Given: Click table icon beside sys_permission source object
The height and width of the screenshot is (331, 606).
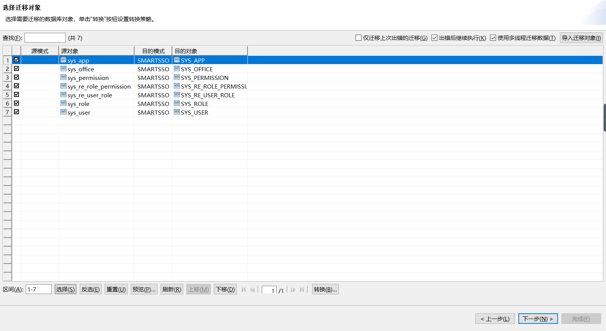Looking at the screenshot, I should pyautogui.click(x=63, y=77).
